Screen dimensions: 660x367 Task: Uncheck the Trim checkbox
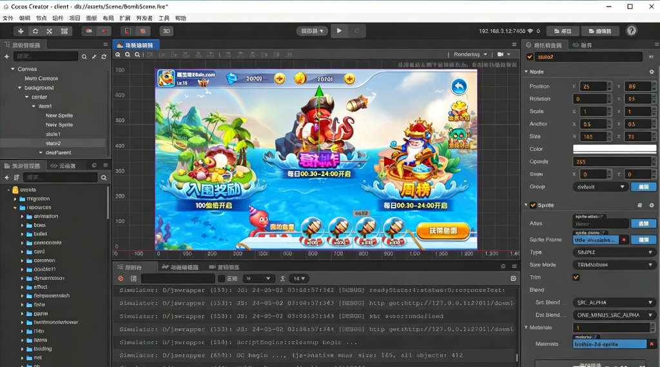pos(576,277)
